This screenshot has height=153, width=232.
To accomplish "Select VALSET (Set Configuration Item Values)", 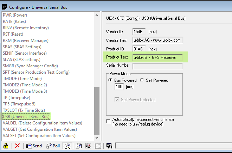I will tap(39, 136).
